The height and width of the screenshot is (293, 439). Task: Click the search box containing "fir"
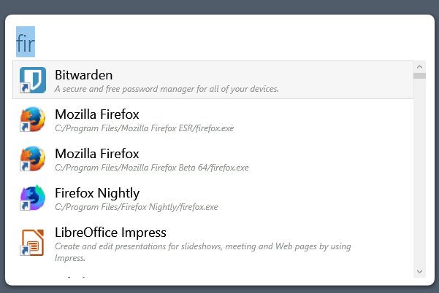coord(219,42)
